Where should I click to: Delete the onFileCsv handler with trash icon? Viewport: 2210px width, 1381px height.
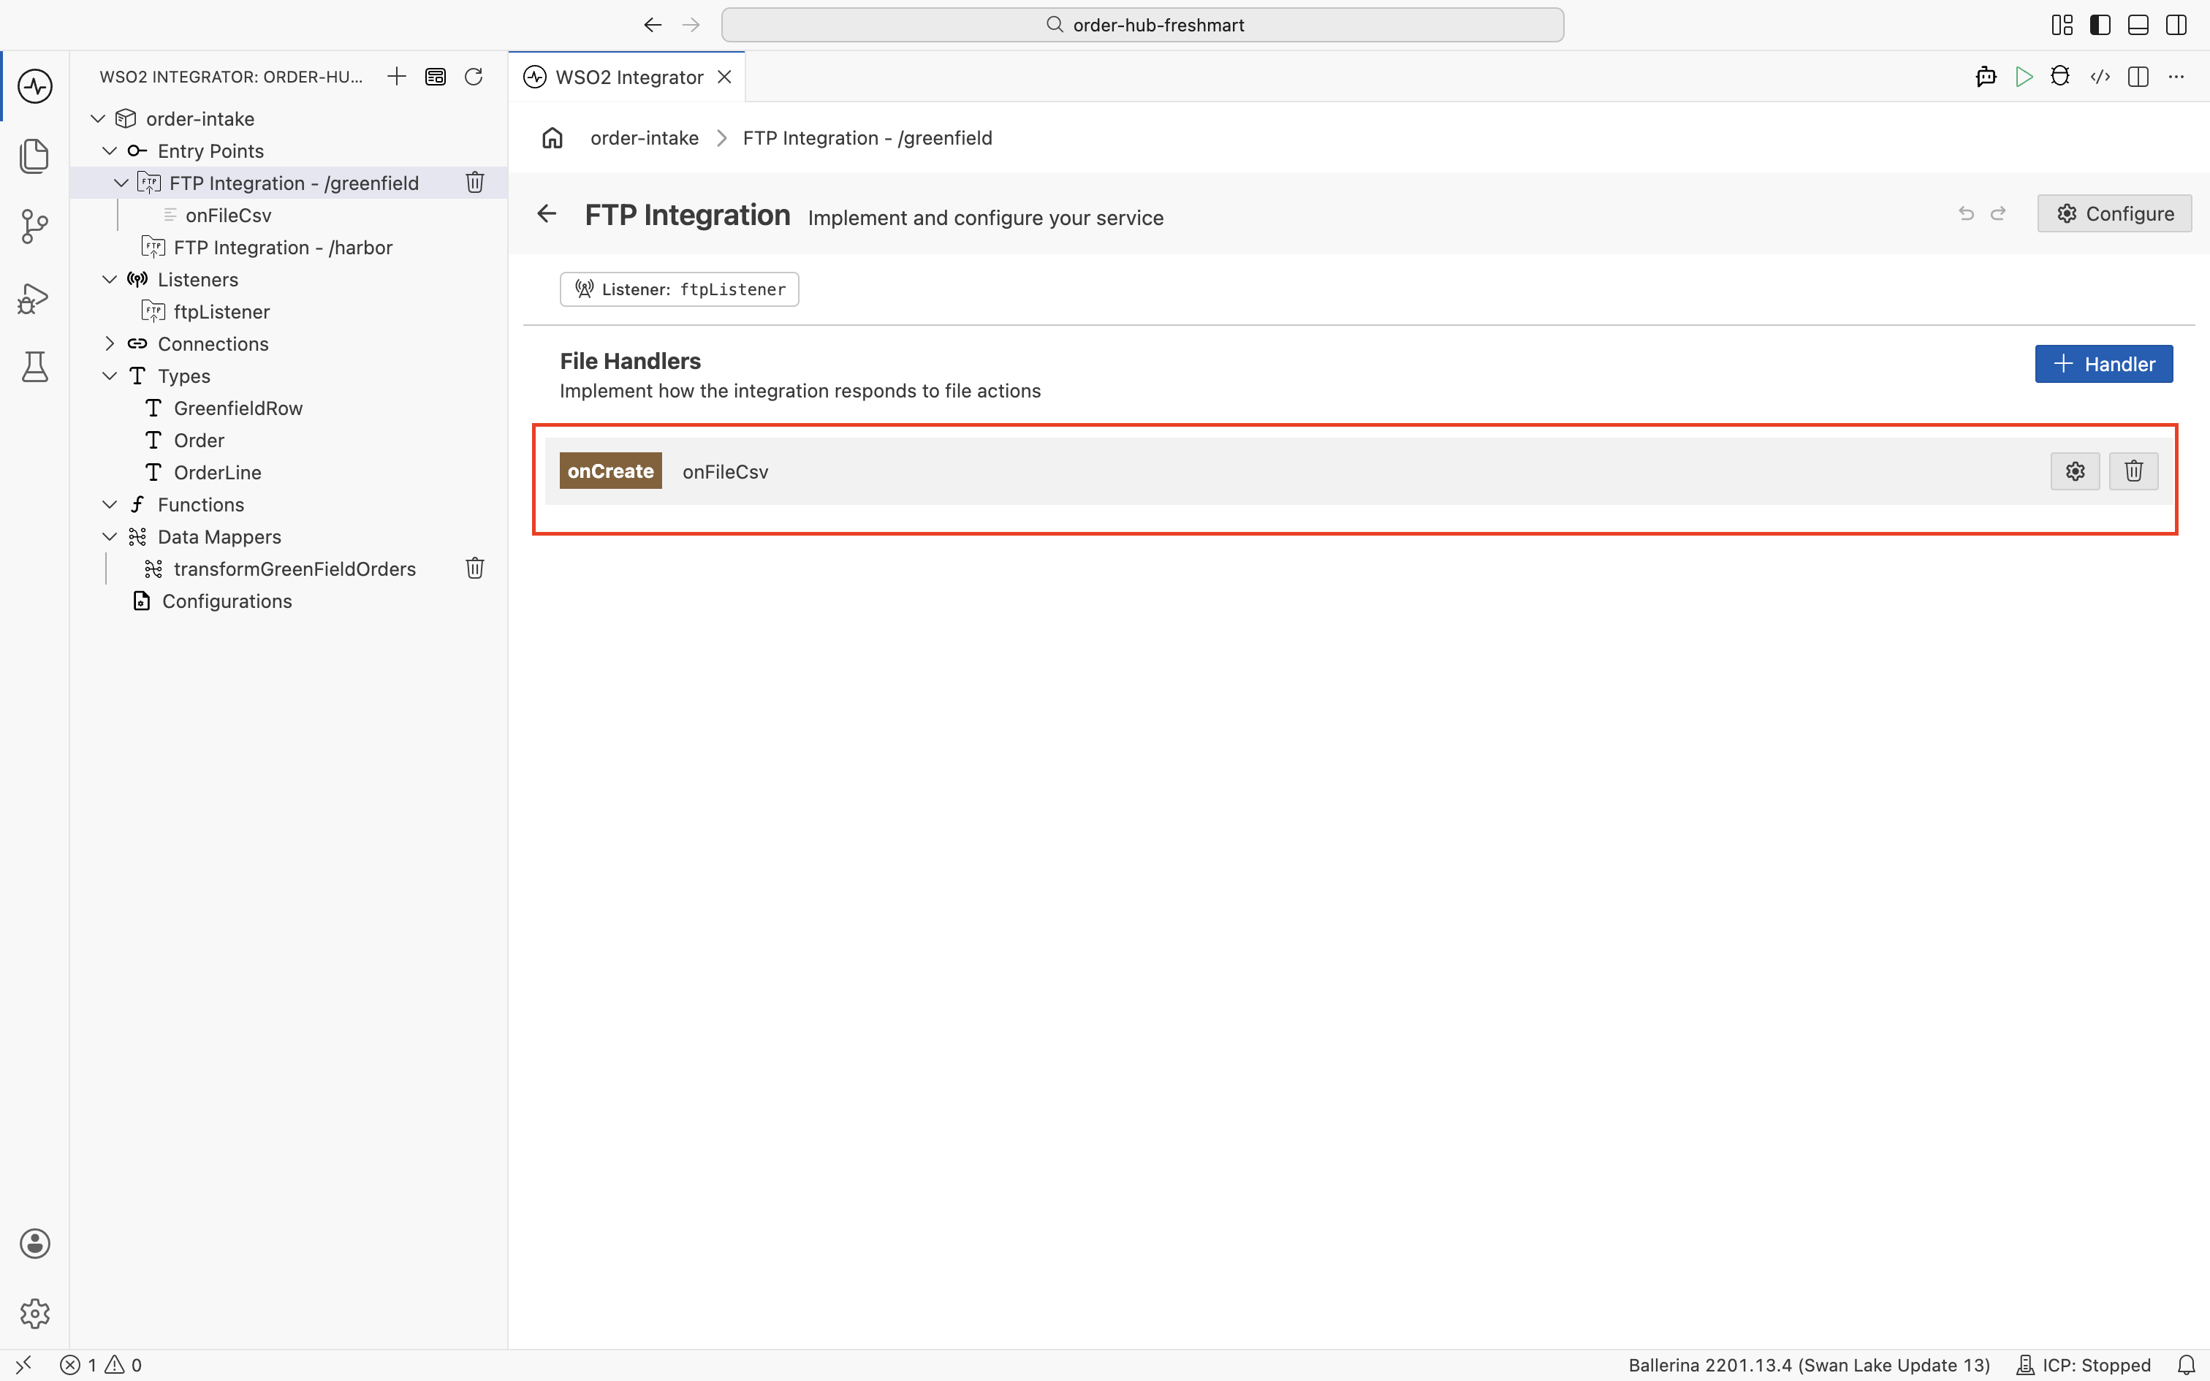click(x=2133, y=471)
